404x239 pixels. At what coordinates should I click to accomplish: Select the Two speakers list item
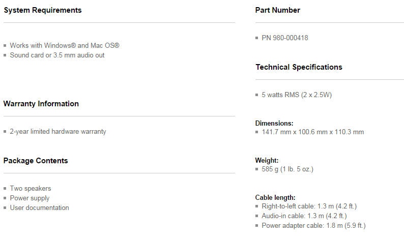(x=31, y=188)
